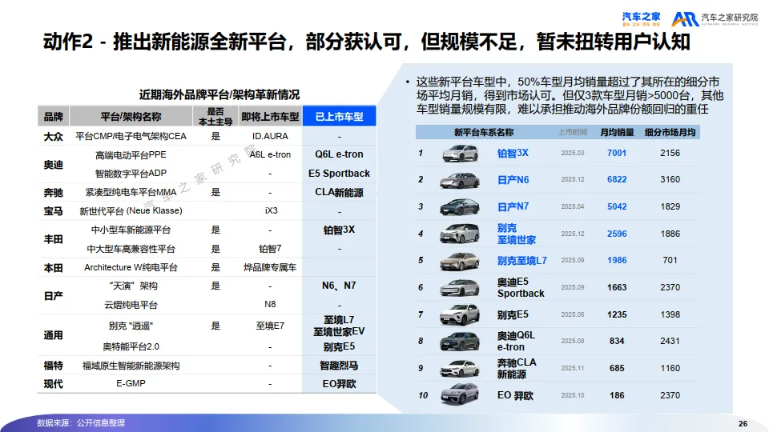Viewport: 769px width, 432px height.
Task: Click the 铂智3X car thumbnail
Action: [x=460, y=154]
